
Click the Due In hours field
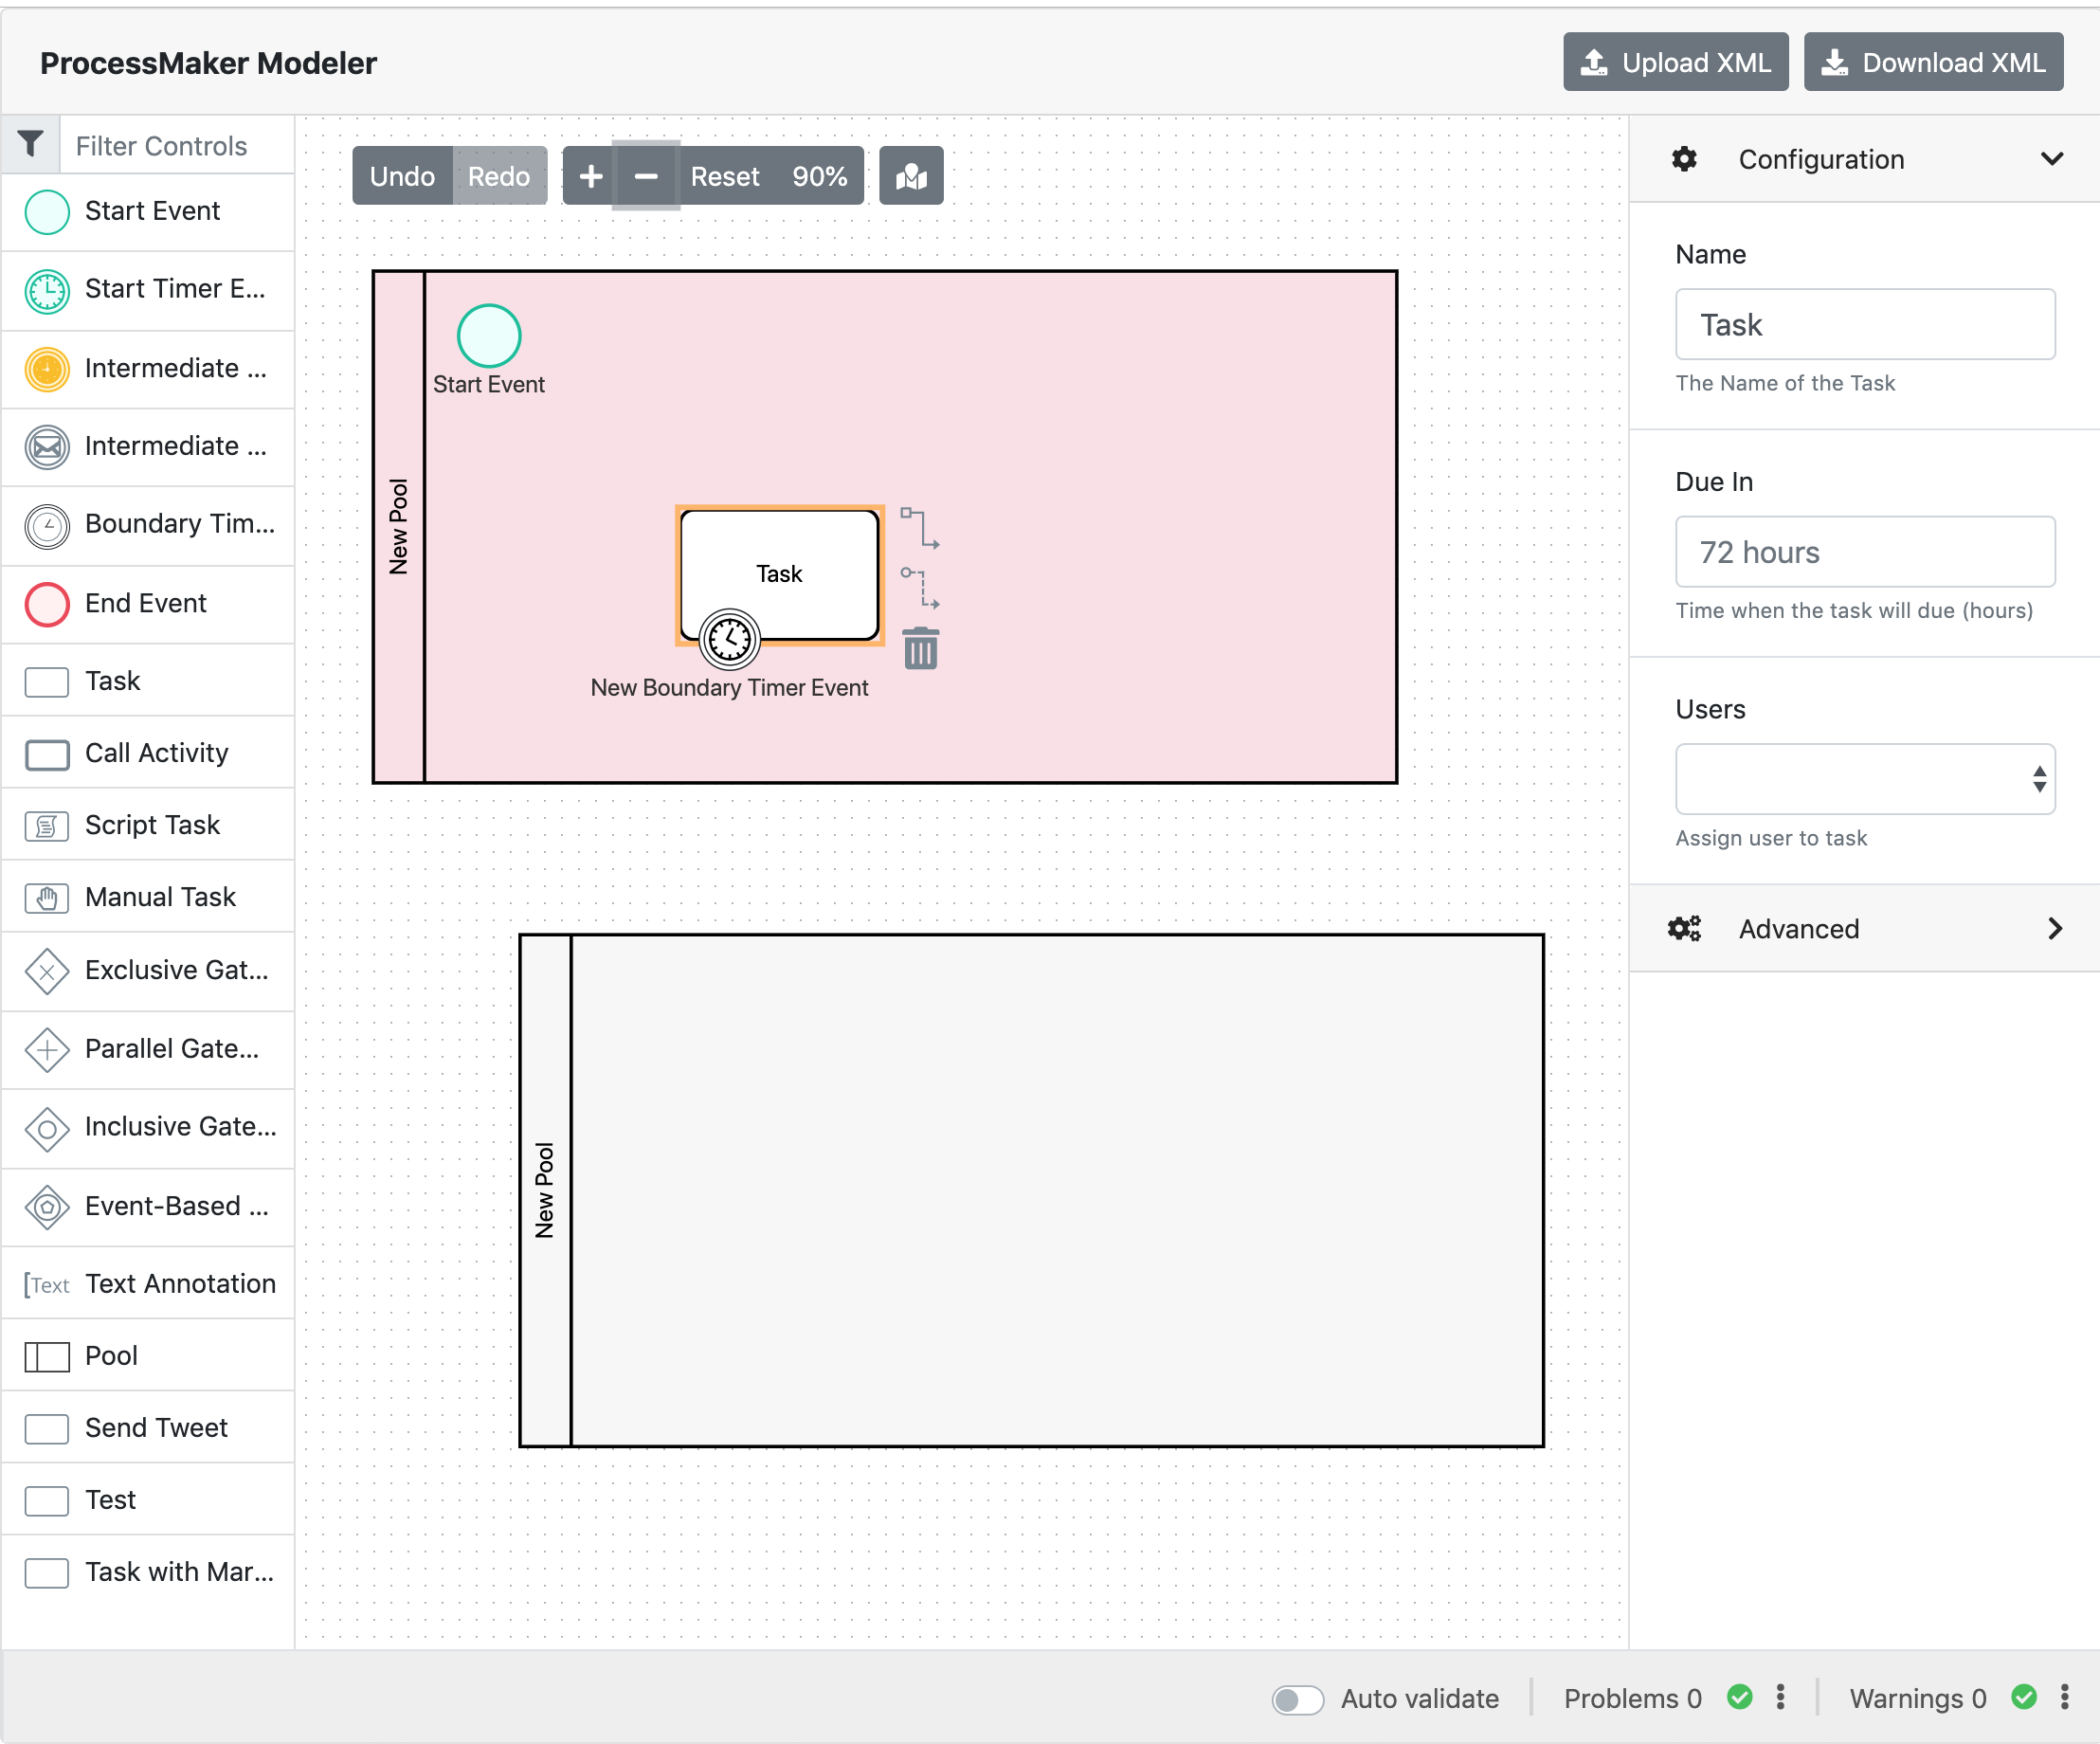click(x=1864, y=552)
